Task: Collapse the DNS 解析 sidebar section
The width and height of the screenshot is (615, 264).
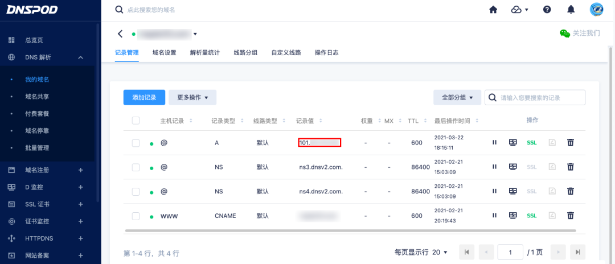Action: click(80, 57)
